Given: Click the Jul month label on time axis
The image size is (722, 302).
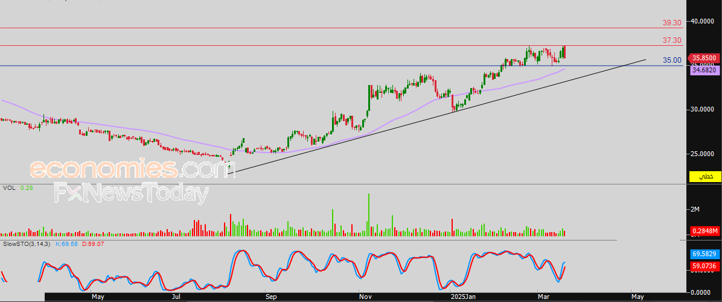Looking at the screenshot, I should pos(176,297).
